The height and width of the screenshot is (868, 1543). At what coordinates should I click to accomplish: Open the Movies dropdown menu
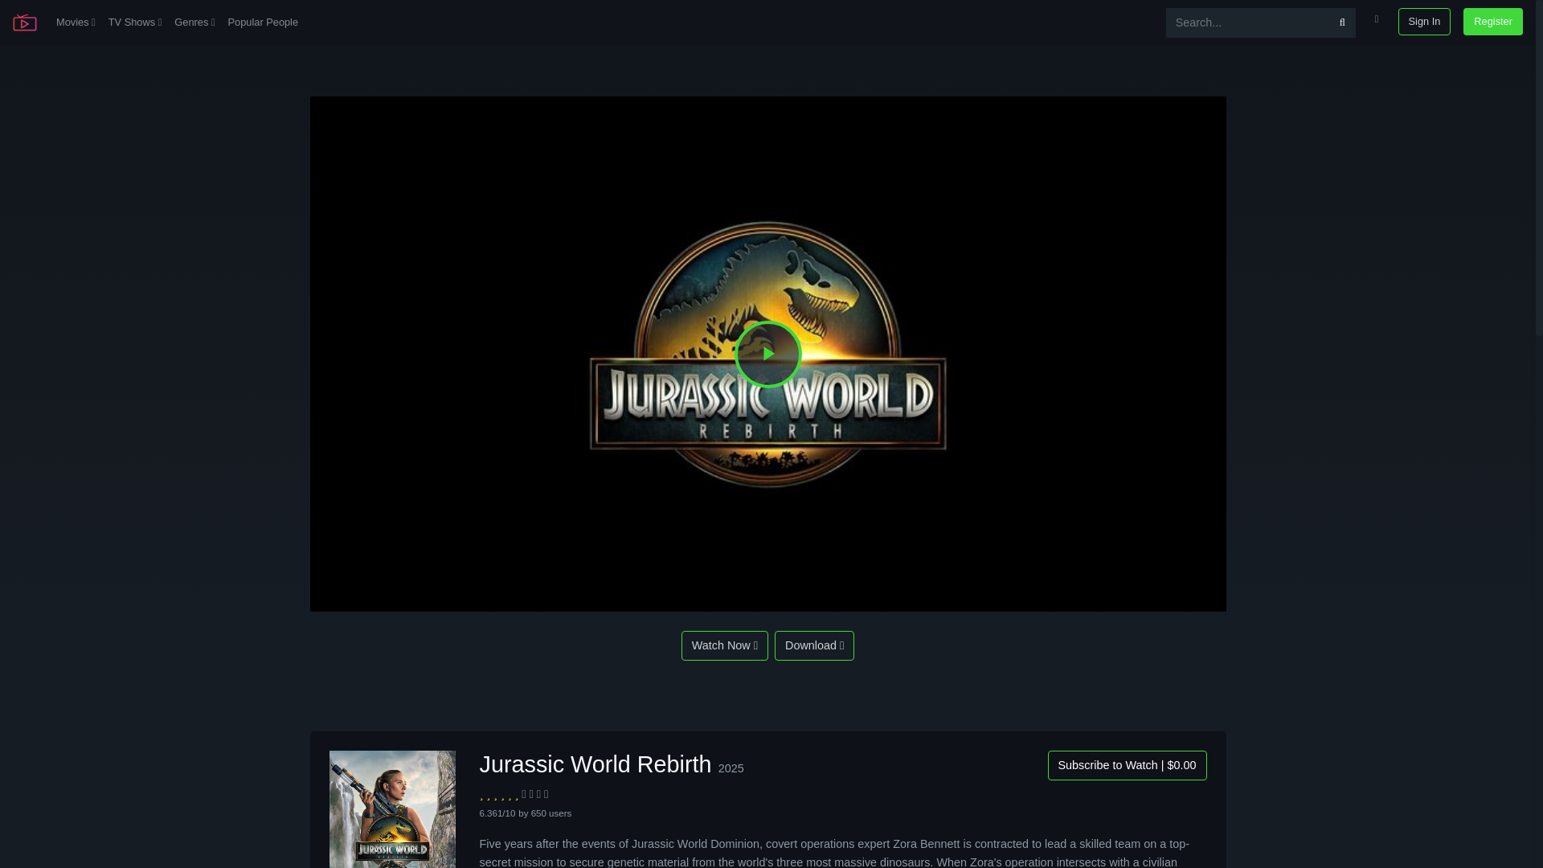76,23
